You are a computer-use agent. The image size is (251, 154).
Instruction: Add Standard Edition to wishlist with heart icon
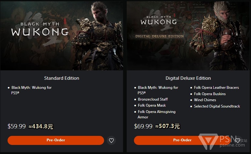[x=111, y=140]
